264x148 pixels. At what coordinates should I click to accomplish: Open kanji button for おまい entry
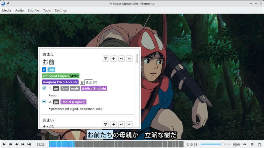click(106, 124)
